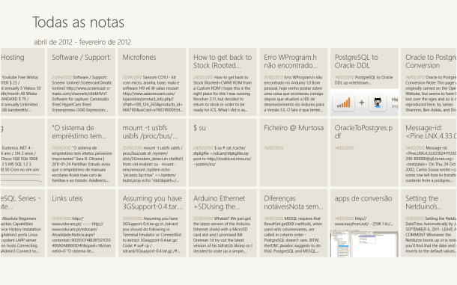Click the 'Todas as notas' heading
Viewport: 457px width, 285px height.
(79, 22)
